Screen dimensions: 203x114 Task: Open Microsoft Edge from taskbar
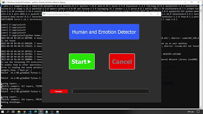(36, 112)
